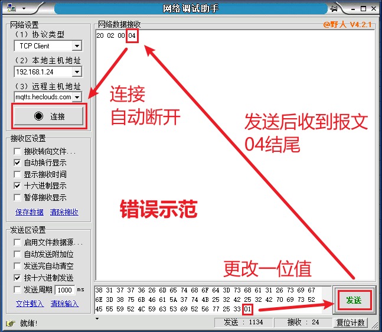Toggle 接收转向文件 checkbox
The width and height of the screenshot is (382, 332).
[x=17, y=151]
